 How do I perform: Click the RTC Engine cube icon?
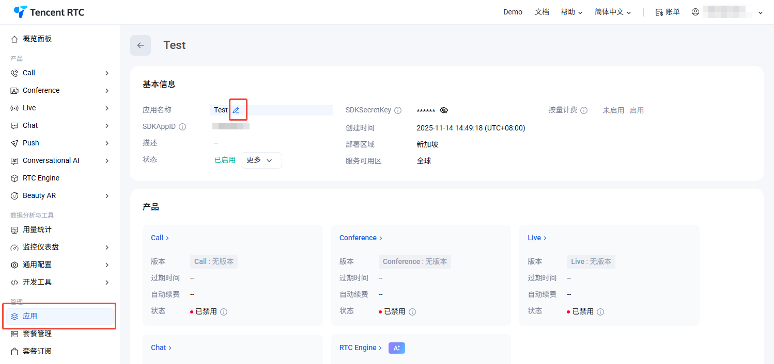point(14,178)
